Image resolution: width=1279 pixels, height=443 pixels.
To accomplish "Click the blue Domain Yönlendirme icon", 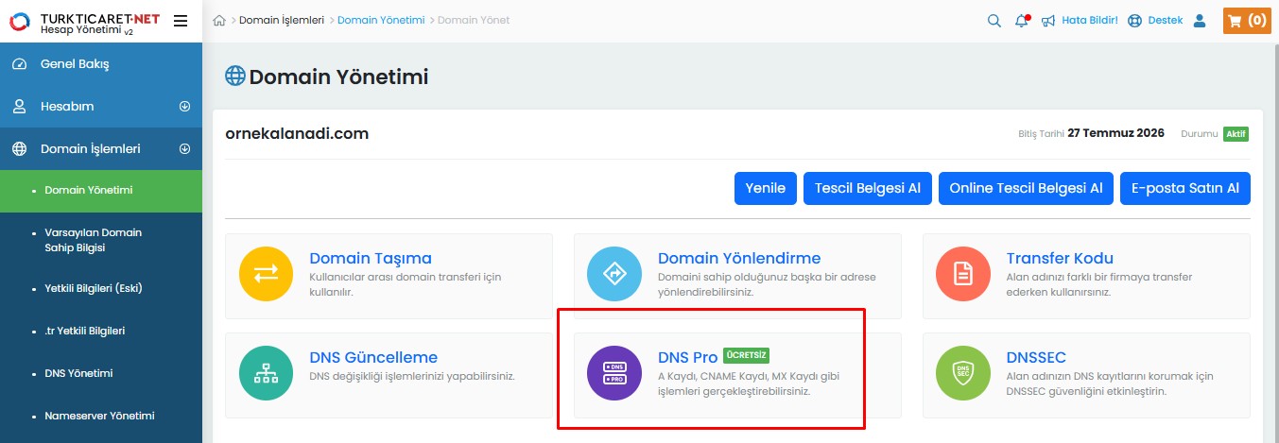I will pos(614,274).
